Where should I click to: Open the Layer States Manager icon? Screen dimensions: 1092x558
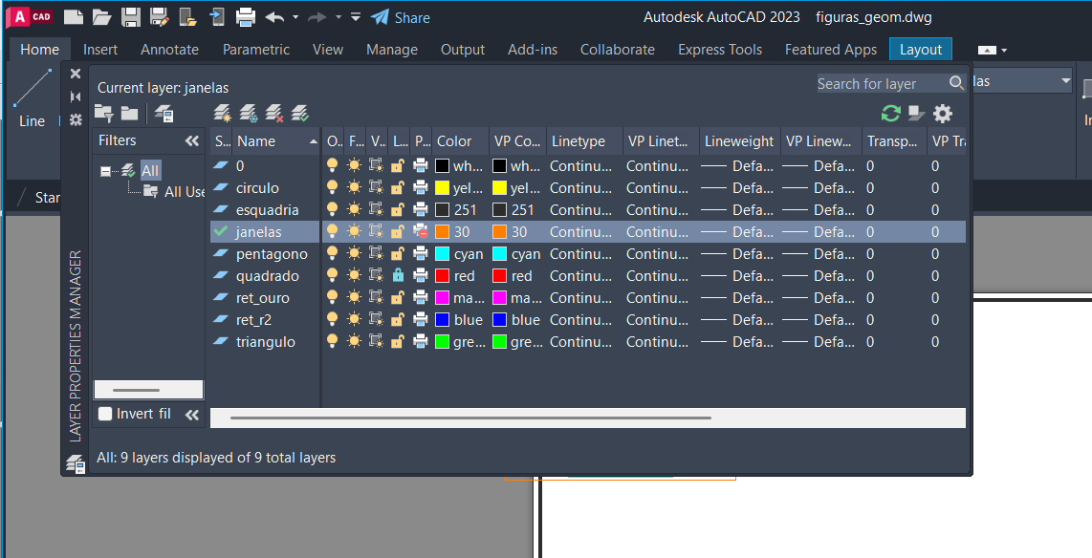point(164,113)
